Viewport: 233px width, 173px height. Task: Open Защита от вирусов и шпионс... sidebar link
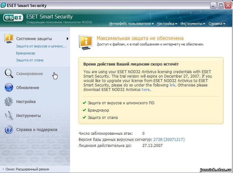click(41, 46)
